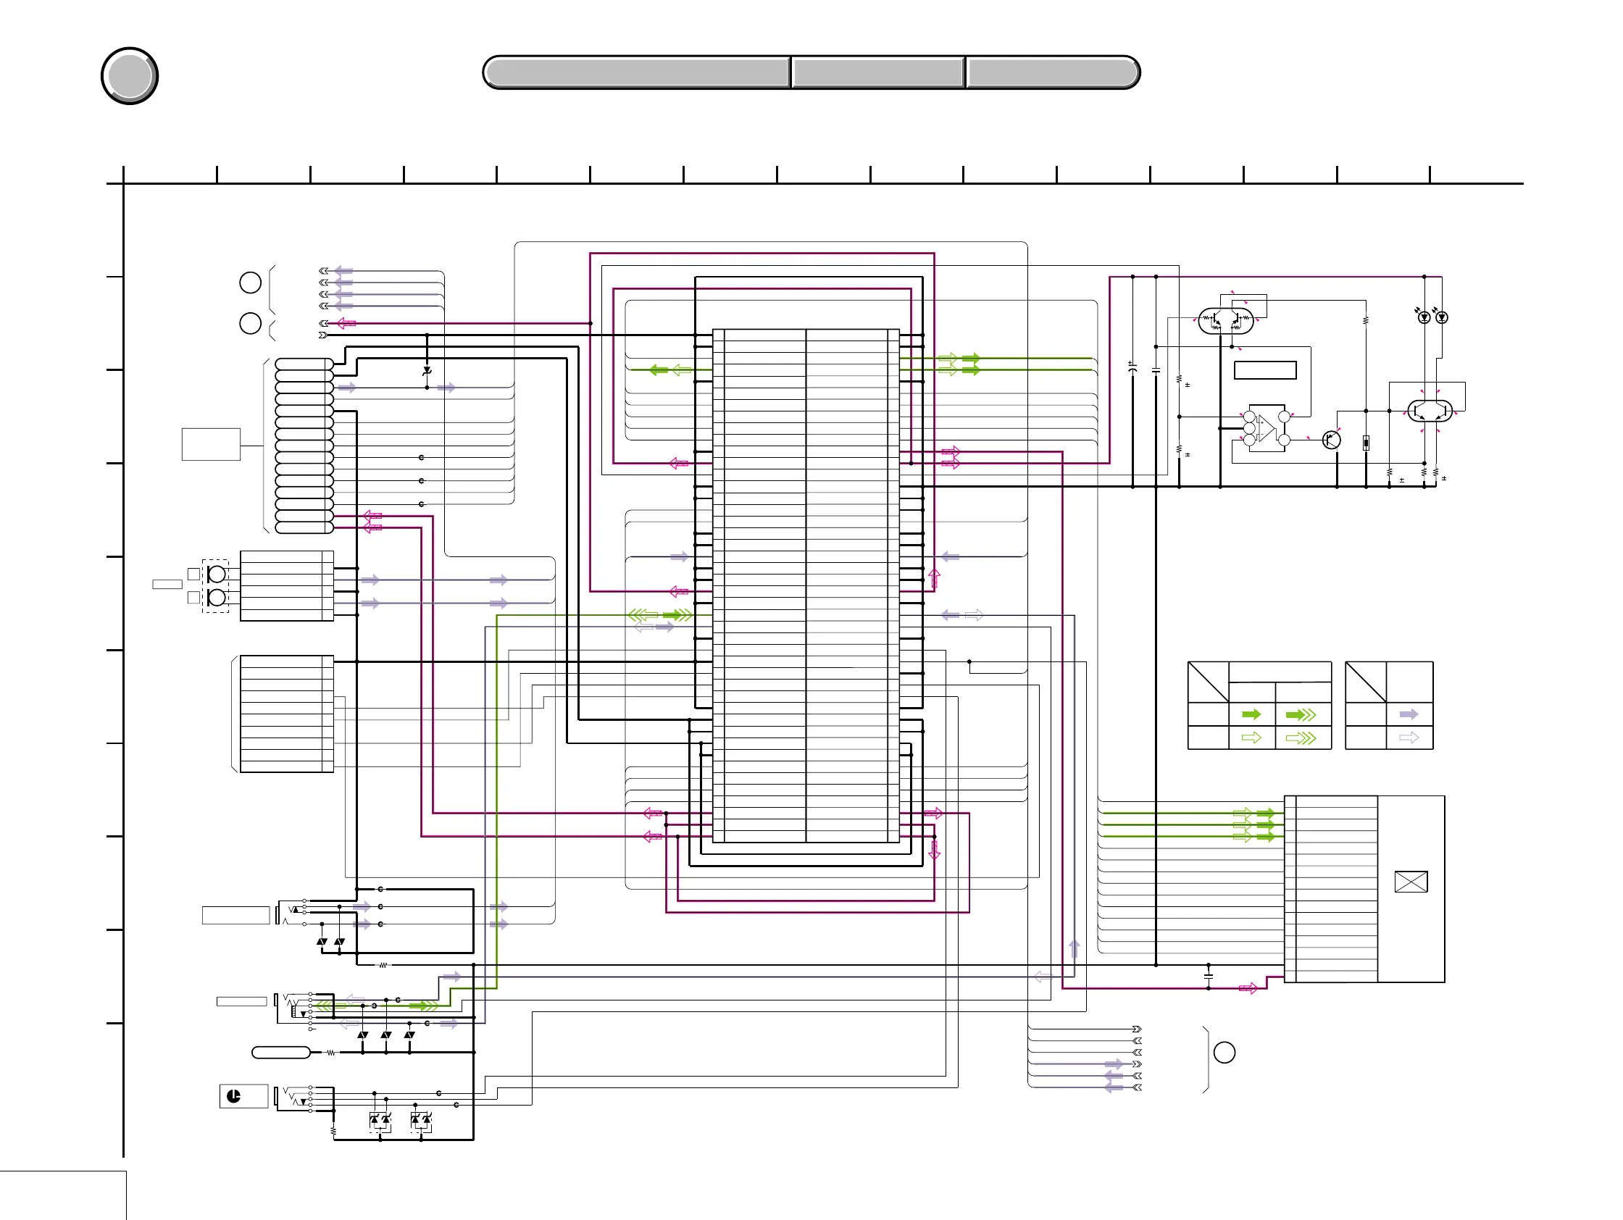Click the rounded pill-shaped terminal near bottom left

point(281,1052)
